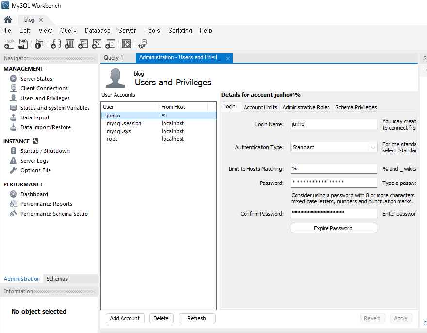
Task: Open the Help menu
Action: [206, 31]
